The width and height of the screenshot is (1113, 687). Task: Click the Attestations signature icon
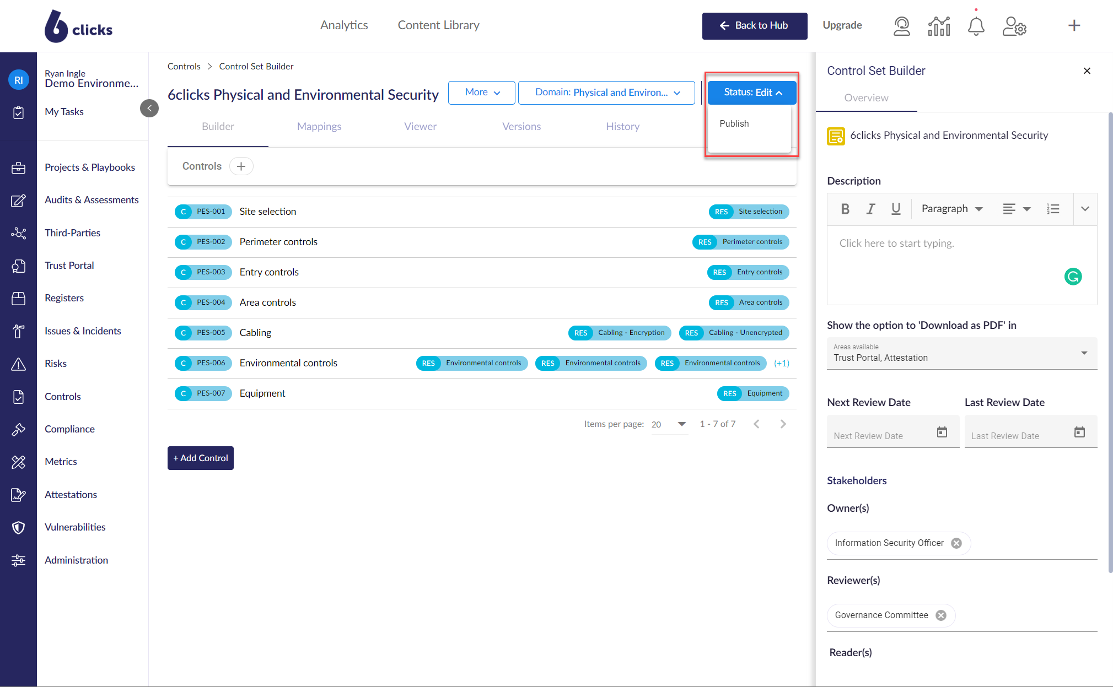(18, 495)
